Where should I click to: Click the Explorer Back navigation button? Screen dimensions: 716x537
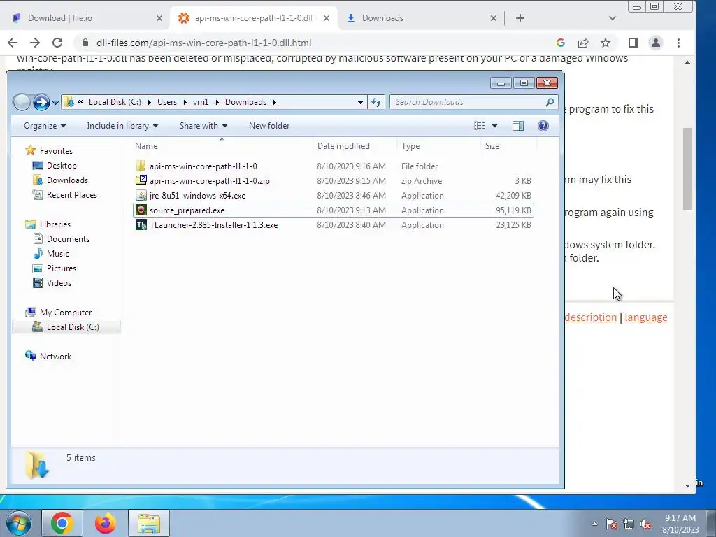coord(22,102)
